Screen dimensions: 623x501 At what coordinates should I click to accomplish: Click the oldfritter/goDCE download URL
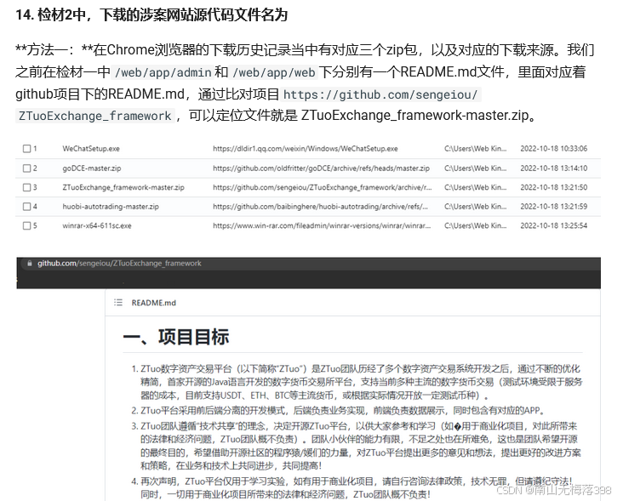(x=321, y=168)
